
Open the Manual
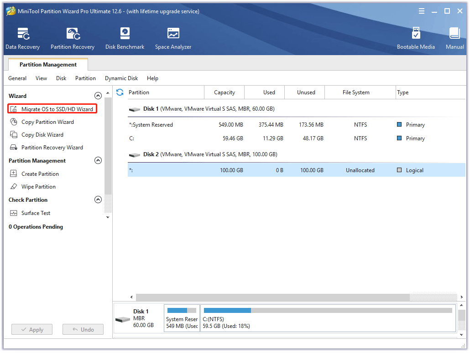click(454, 38)
